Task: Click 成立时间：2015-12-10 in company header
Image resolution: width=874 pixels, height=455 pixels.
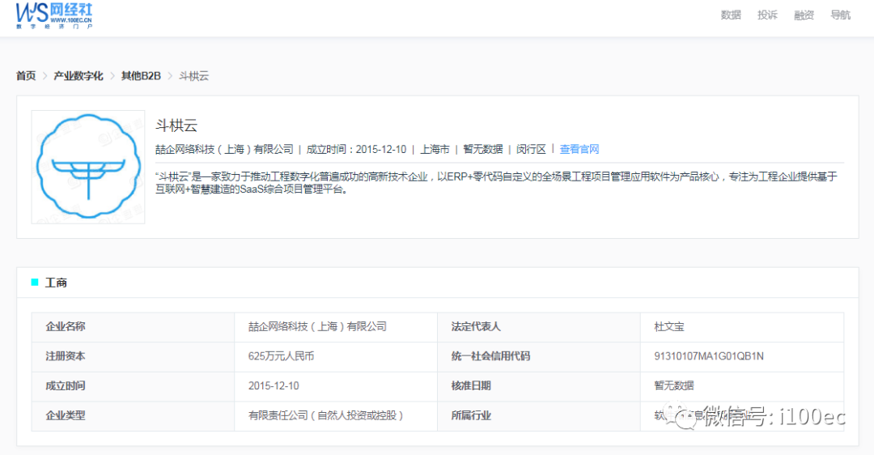Action: tap(356, 149)
